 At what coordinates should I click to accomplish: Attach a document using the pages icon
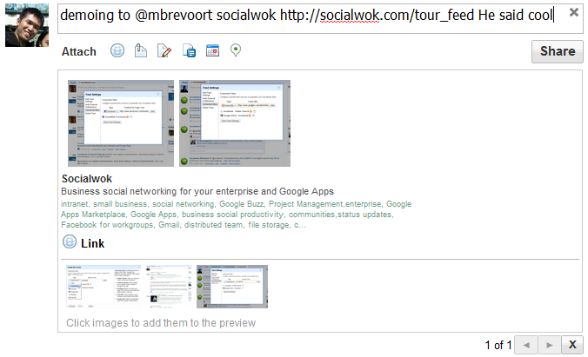coord(189,50)
